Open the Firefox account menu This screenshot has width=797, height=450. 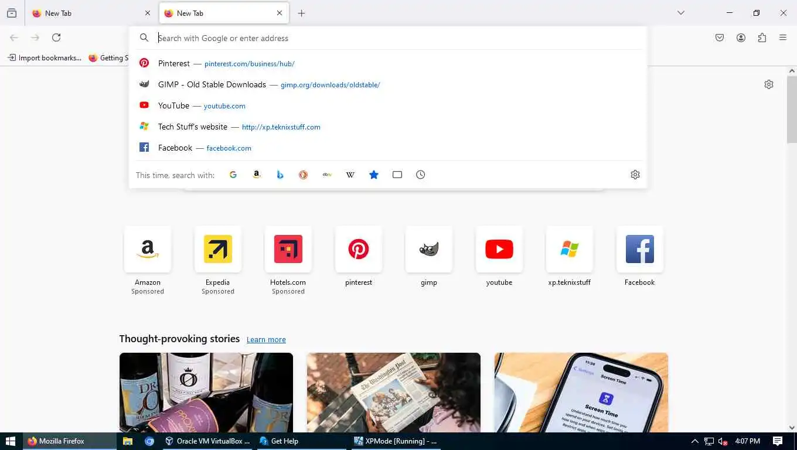click(x=741, y=37)
